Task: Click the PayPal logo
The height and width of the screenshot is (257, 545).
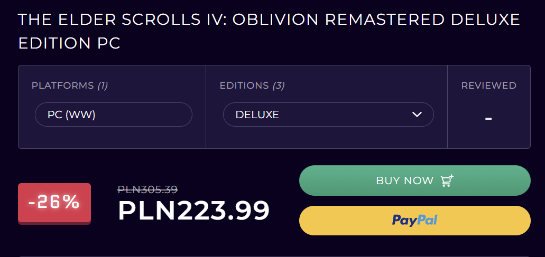Action: (x=414, y=220)
